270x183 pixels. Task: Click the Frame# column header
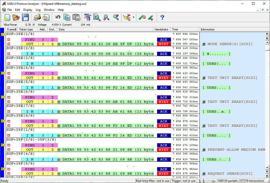[x=12, y=29]
